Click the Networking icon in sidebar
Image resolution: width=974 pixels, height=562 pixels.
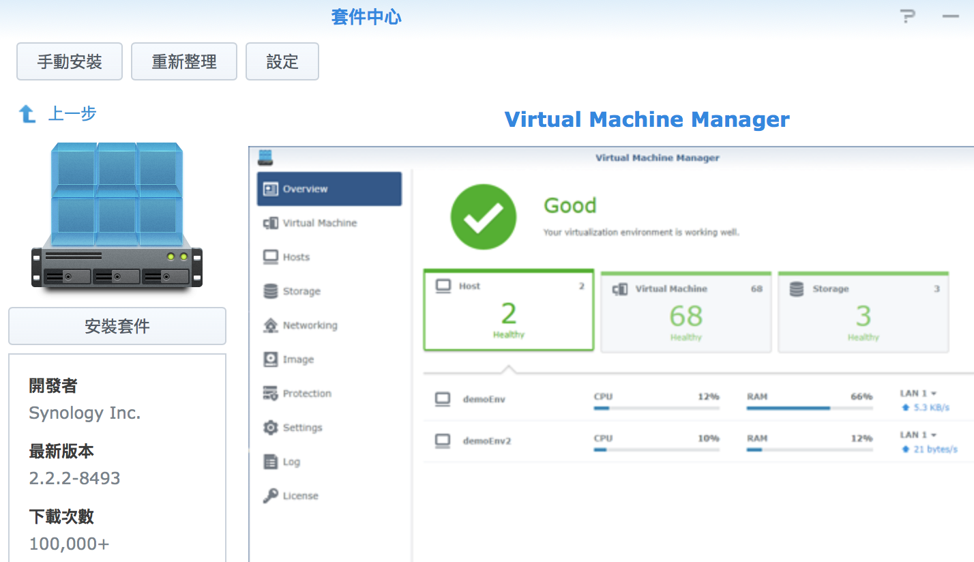271,325
